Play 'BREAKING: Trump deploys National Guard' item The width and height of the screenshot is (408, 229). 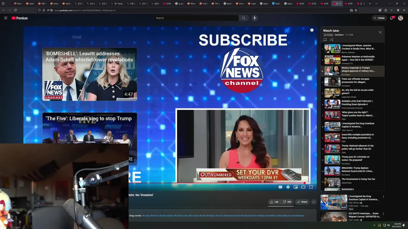pyautogui.click(x=352, y=171)
